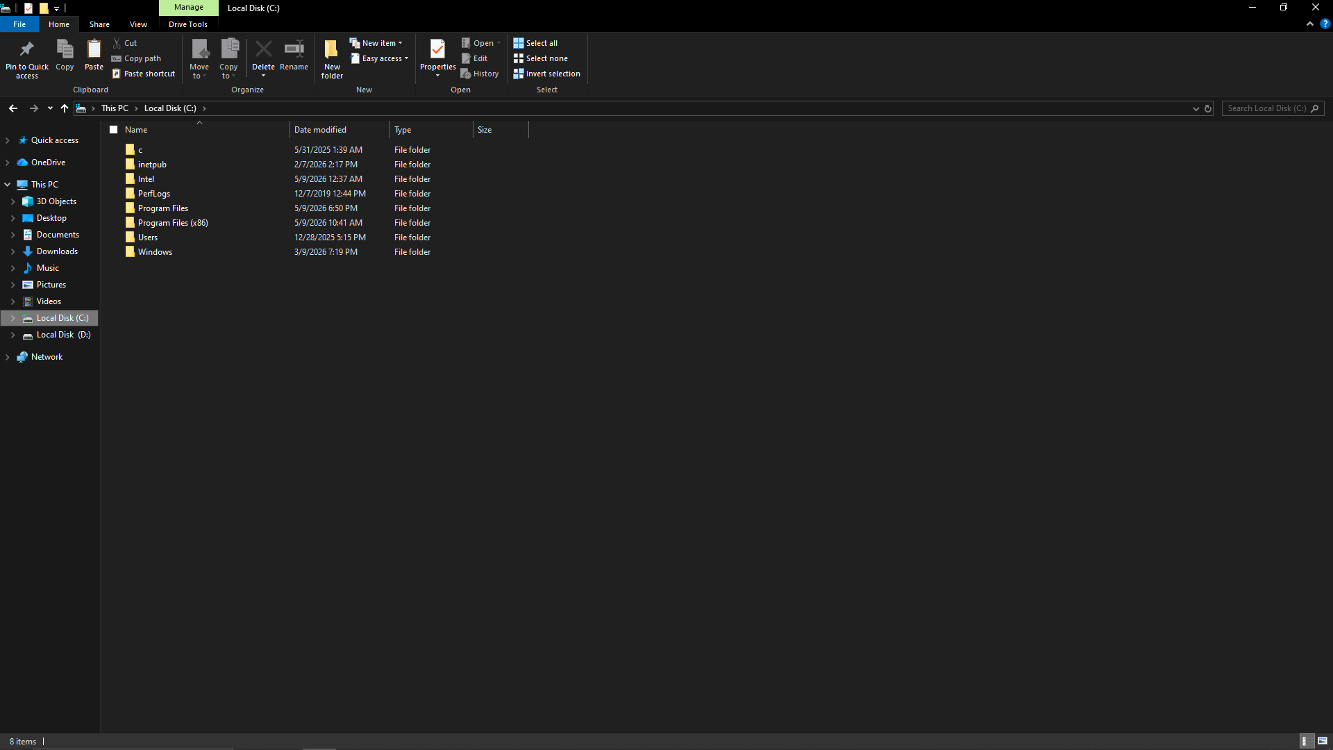Open the recent locations dropdown arrow
1333x750 pixels.
pos(50,108)
